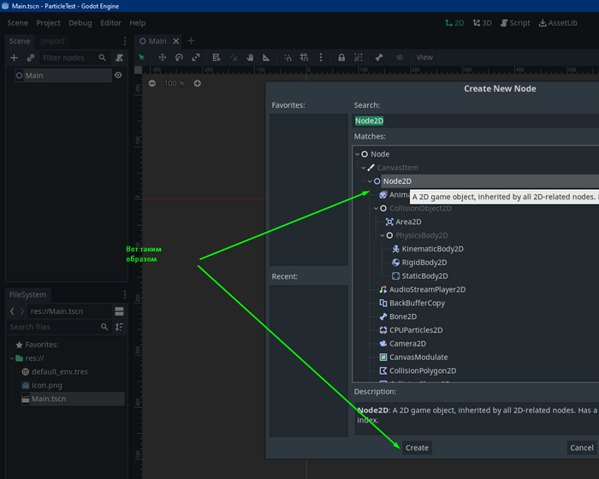
Task: Toggle visibility eye of Main node
Action: [x=118, y=75]
